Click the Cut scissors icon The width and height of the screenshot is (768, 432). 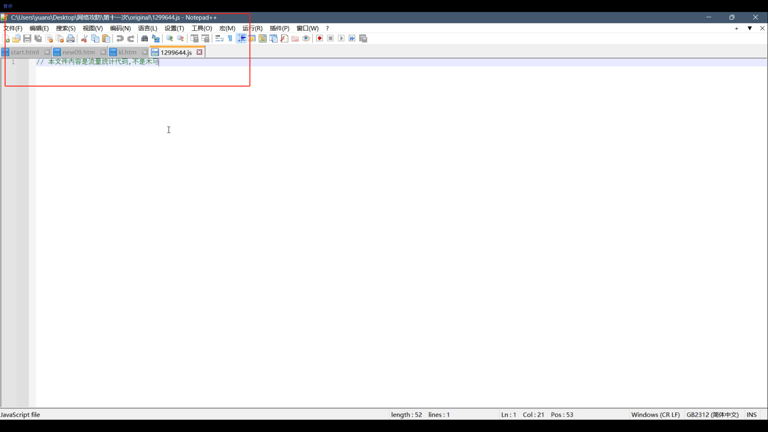[x=84, y=38]
